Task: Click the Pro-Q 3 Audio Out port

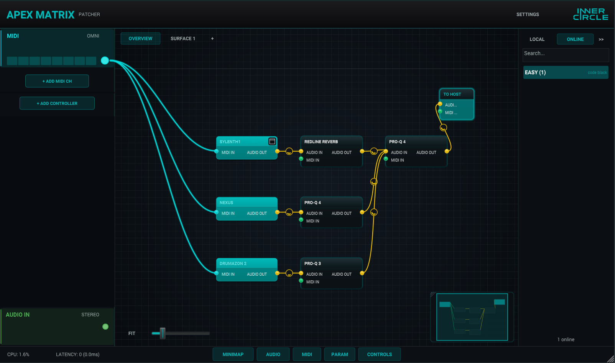Action: (x=362, y=273)
